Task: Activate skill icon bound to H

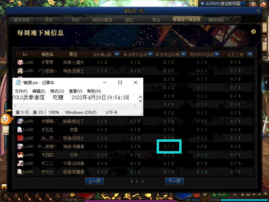Action: pos(158,197)
